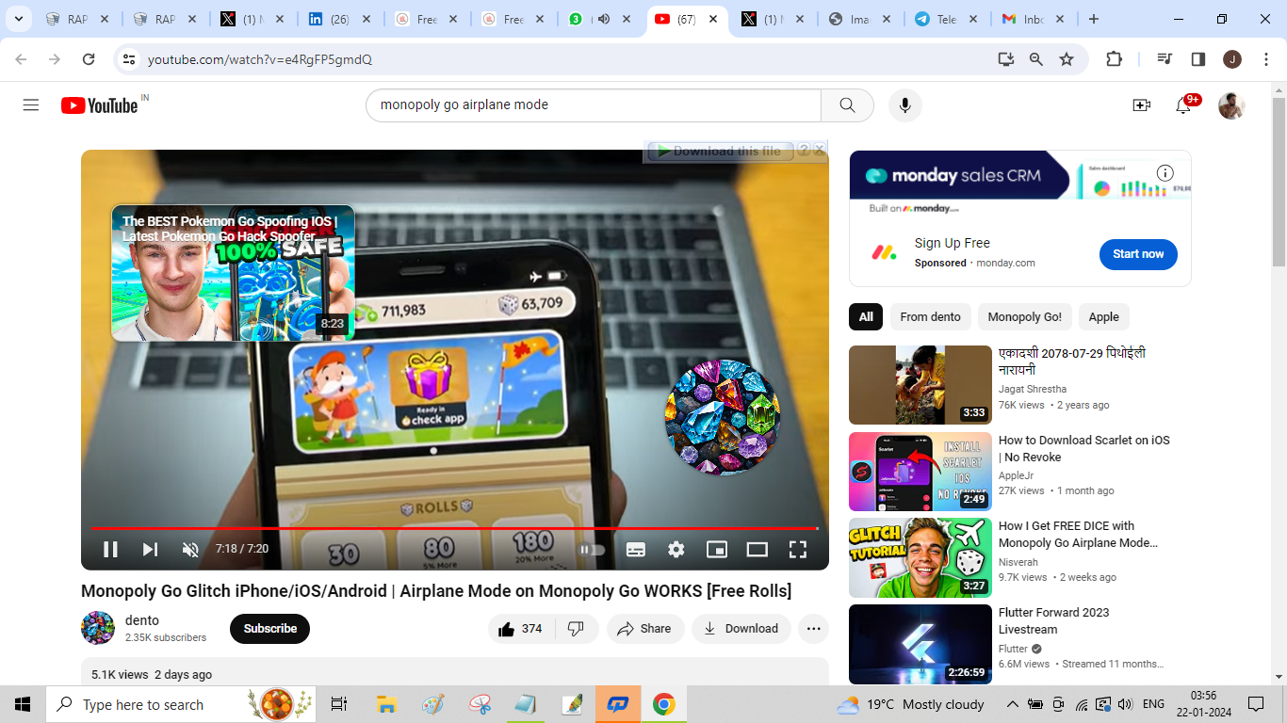
Task: Toggle the Chrome side panel
Action: 1198,59
